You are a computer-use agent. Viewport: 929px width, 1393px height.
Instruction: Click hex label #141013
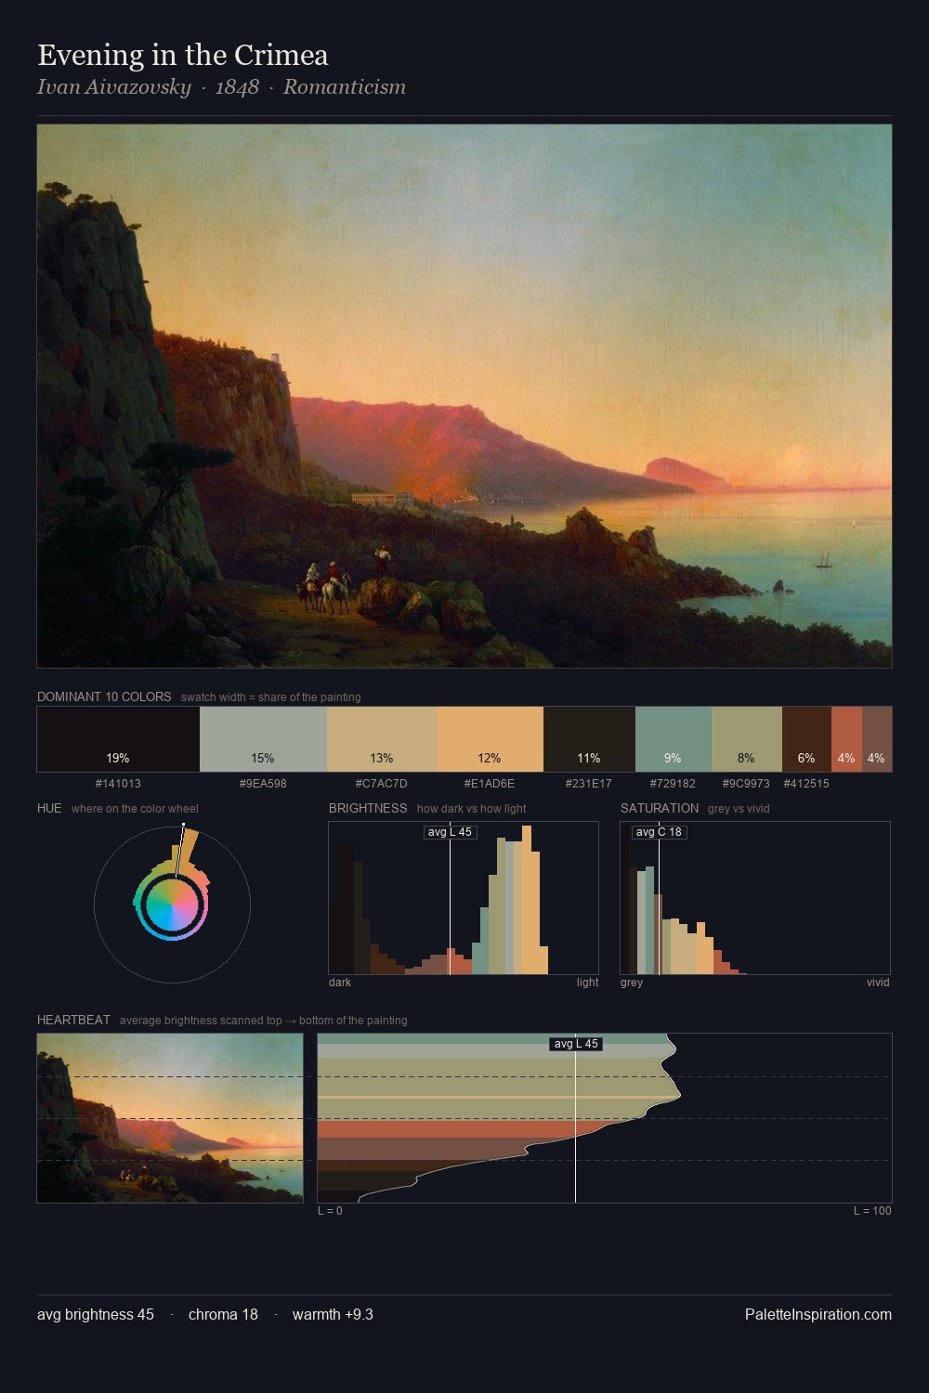pos(118,784)
